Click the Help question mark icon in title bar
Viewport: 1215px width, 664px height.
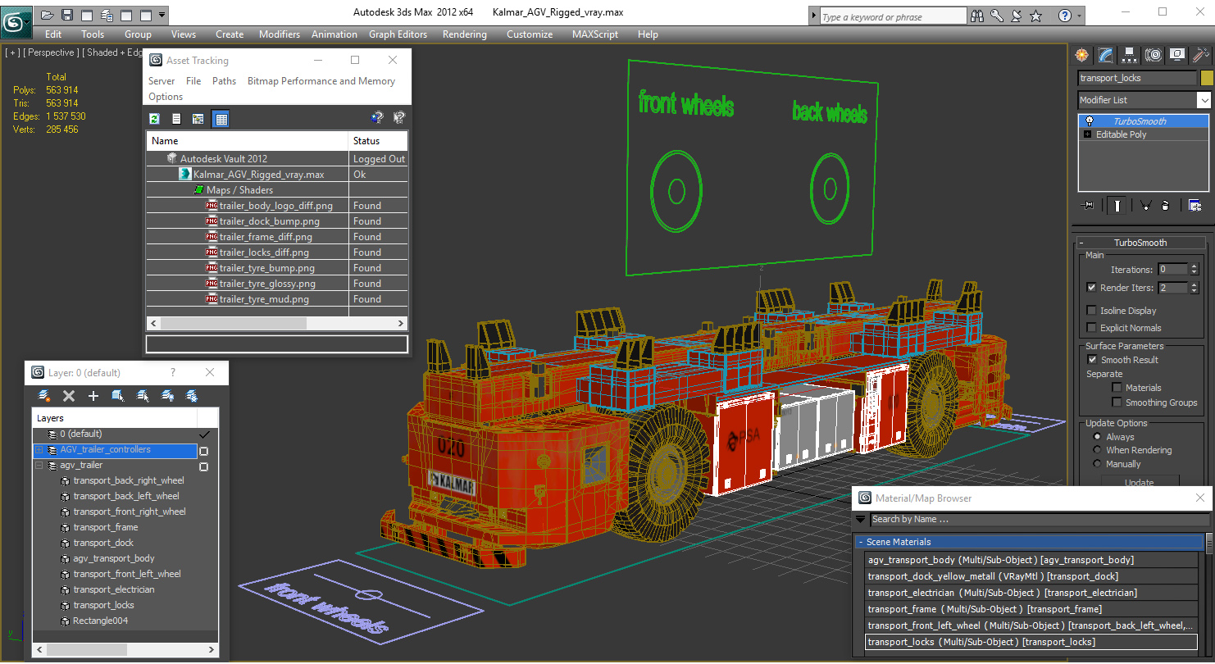click(1064, 16)
